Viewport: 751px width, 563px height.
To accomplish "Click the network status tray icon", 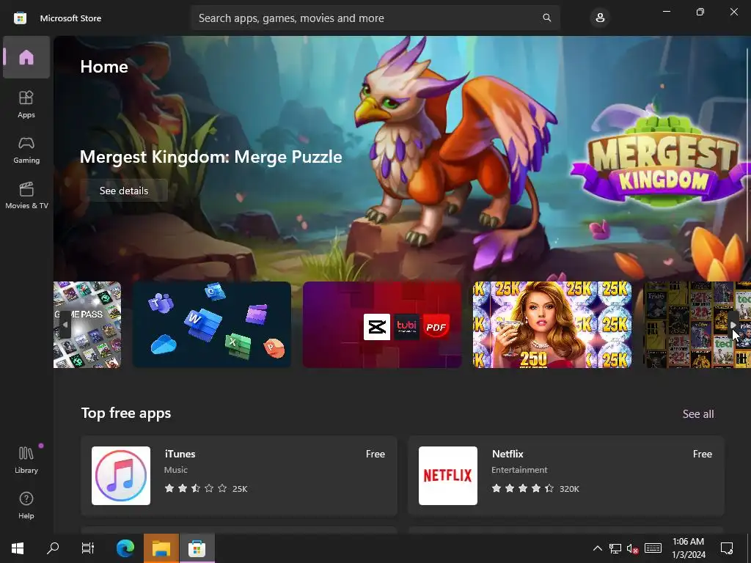I will (615, 548).
